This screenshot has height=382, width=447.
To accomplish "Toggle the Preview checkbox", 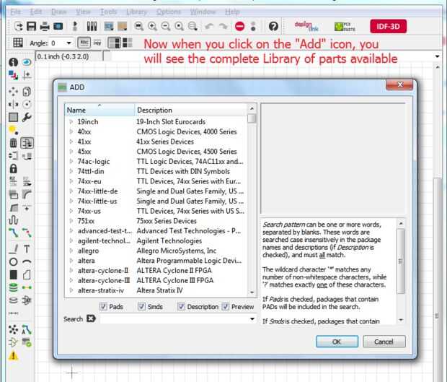I will point(225,307).
